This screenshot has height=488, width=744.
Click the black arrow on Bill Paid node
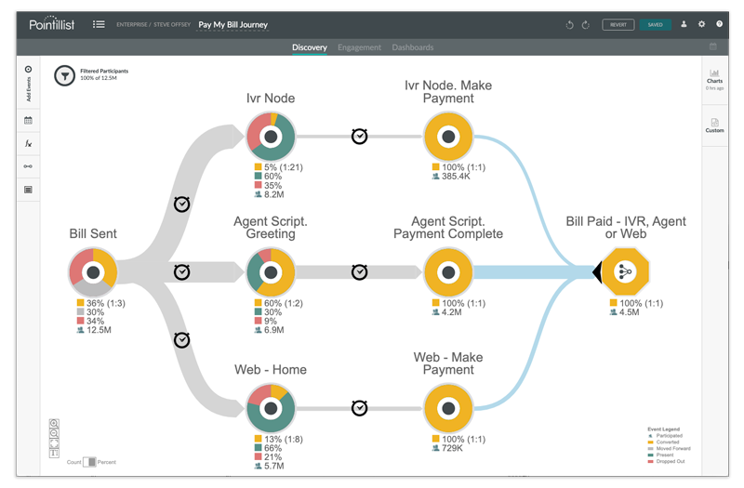point(597,272)
